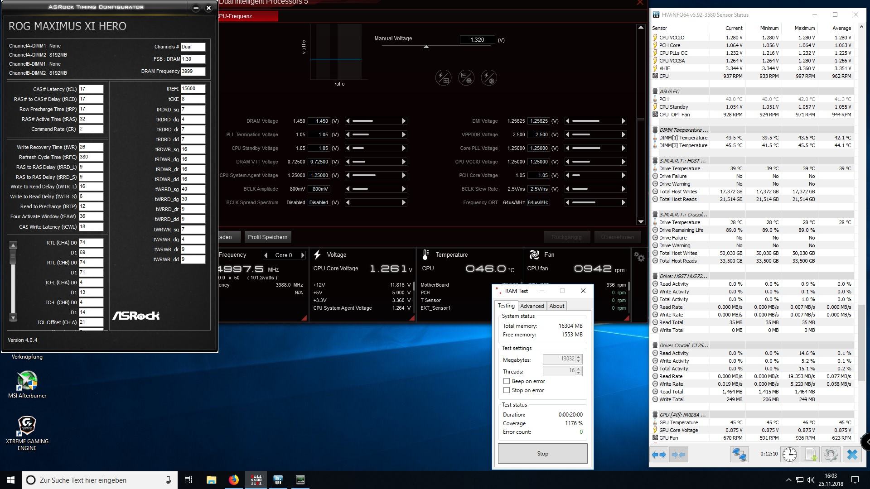This screenshot has height=489, width=870.
Task: Click the Maximum column header in HWiNFO
Action: [x=804, y=28]
